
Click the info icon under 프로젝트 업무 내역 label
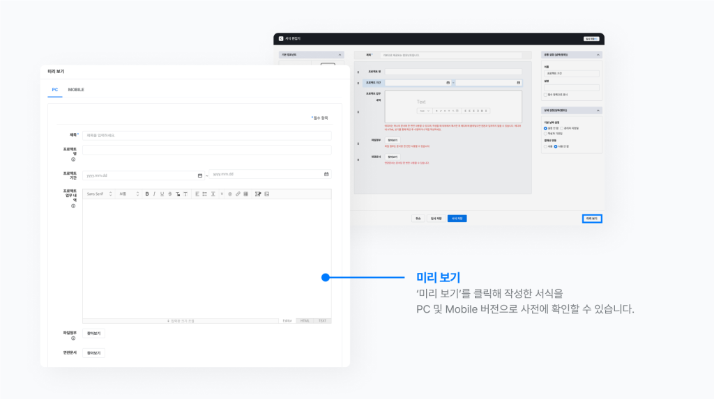(73, 206)
